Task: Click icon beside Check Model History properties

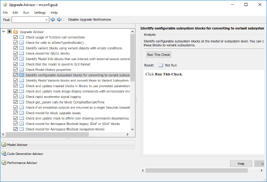Action: coord(21,70)
